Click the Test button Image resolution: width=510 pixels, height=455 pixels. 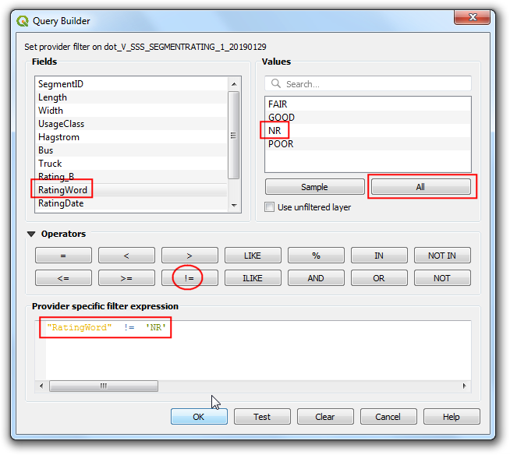click(x=262, y=417)
